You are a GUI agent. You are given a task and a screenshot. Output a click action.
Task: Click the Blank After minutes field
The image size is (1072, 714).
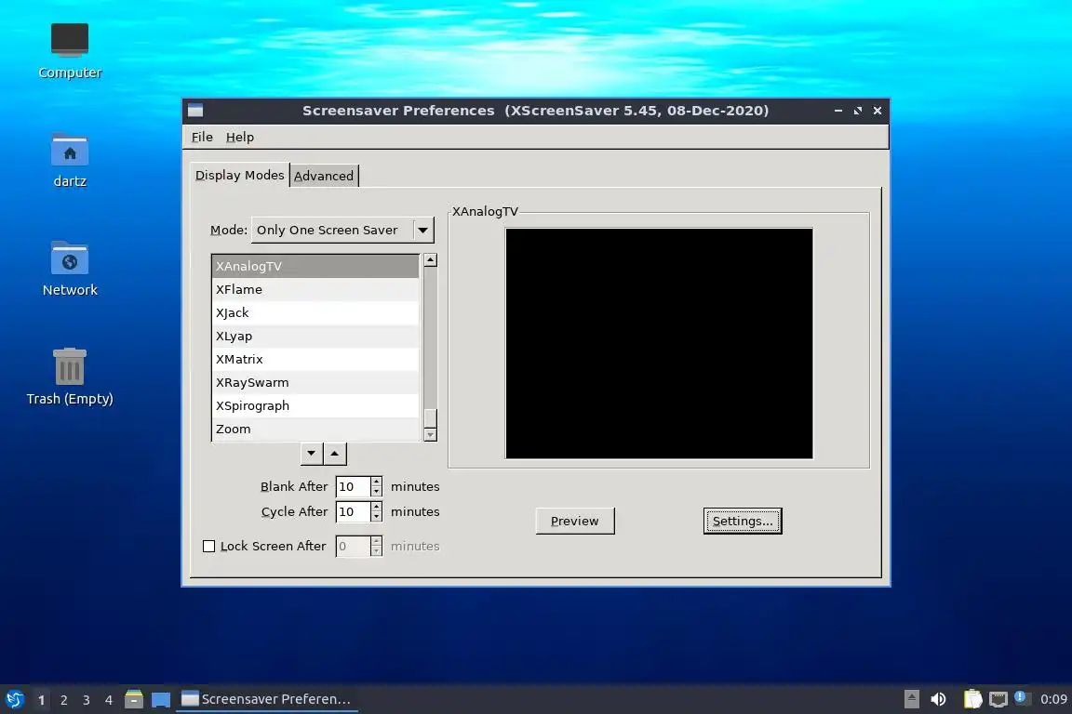coord(353,486)
